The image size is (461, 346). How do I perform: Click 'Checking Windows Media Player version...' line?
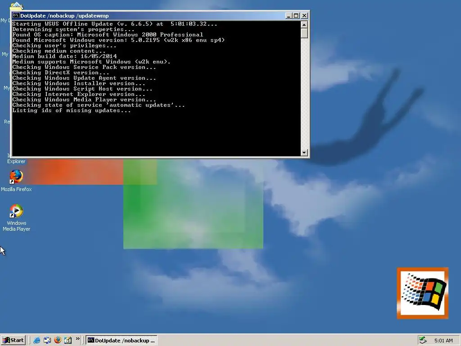click(84, 100)
